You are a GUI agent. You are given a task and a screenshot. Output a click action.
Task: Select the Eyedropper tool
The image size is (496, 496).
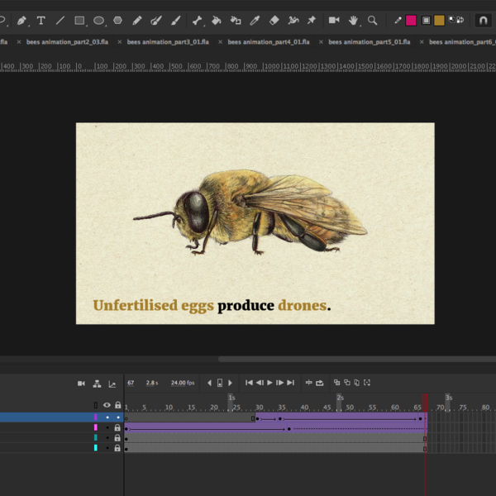(x=255, y=21)
